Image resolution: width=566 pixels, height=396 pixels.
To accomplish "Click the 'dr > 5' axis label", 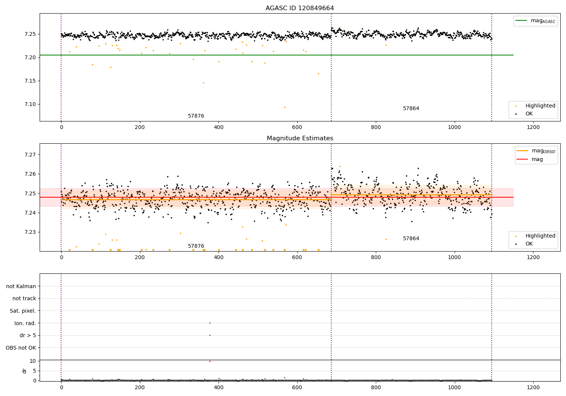I will (28, 335).
